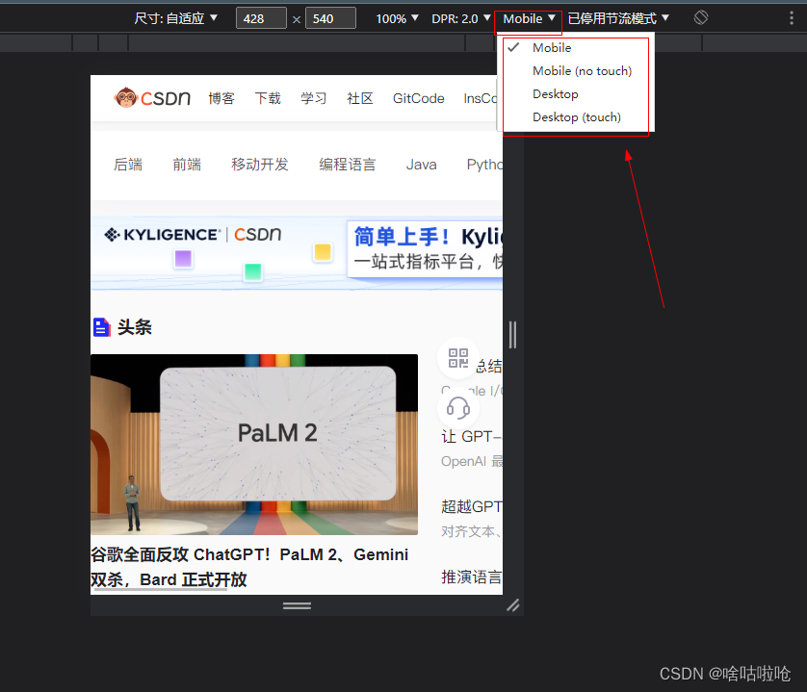Click the Kyligence CSDN banner ad
The width and height of the screenshot is (807, 692).
pos(297,252)
